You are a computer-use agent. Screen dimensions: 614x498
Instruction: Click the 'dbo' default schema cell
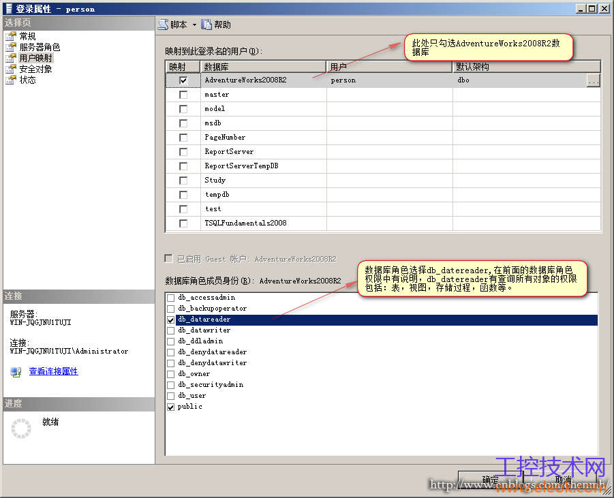click(x=520, y=80)
